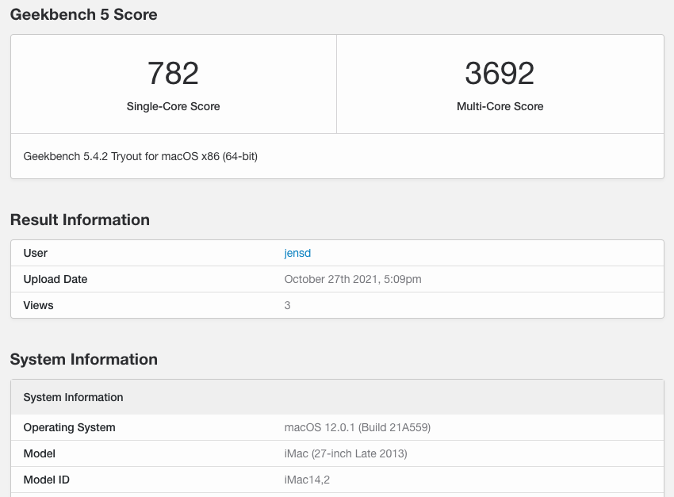
Task: Click the 3692 multi-core score number
Action: click(500, 74)
